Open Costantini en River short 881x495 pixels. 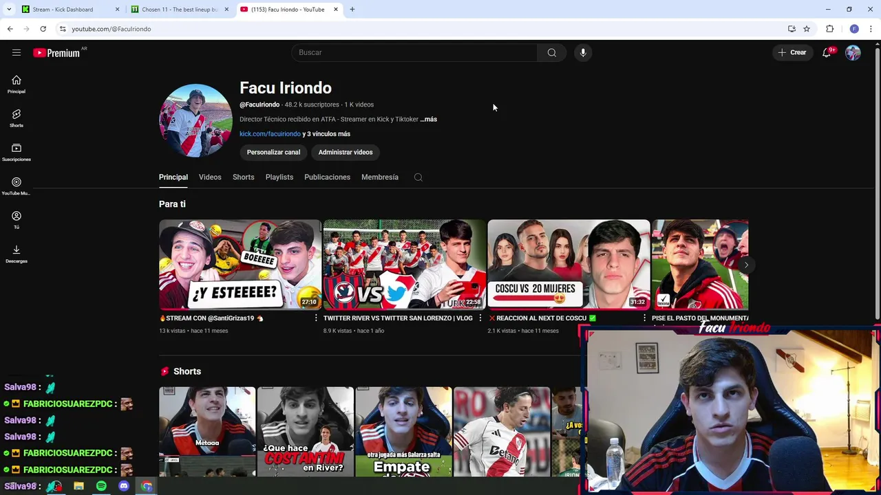pyautogui.click(x=306, y=432)
